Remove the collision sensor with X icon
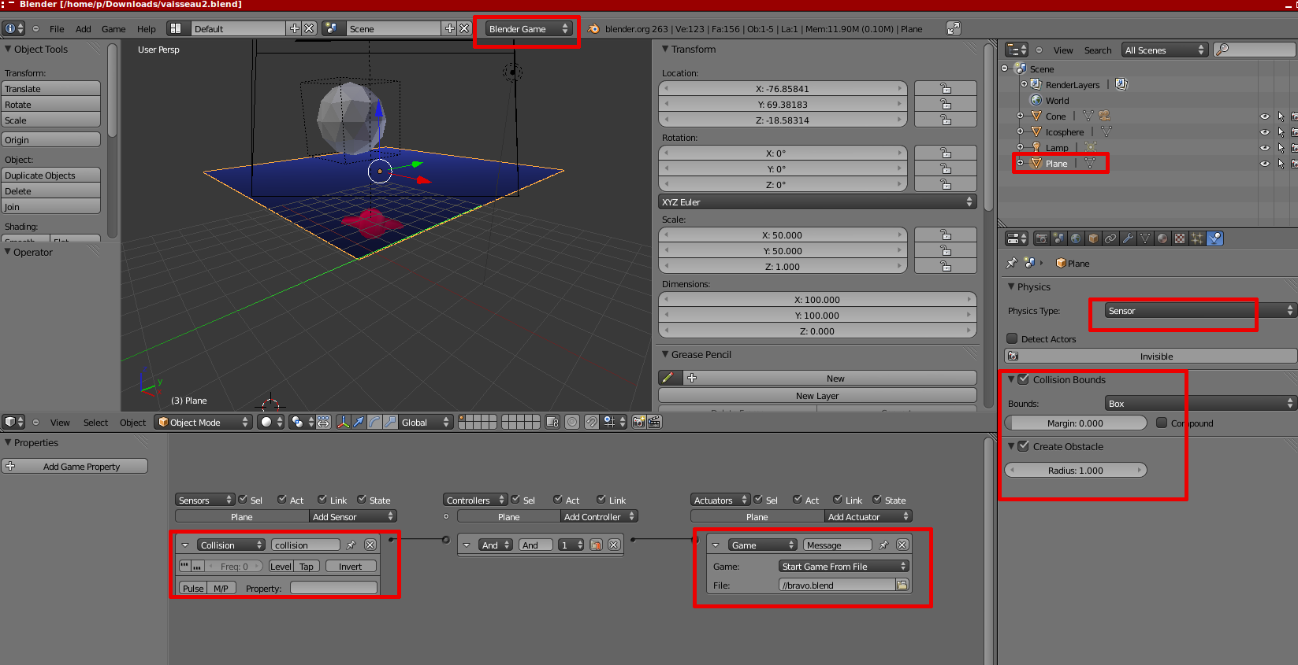The width and height of the screenshot is (1298, 665). pyautogui.click(x=370, y=545)
